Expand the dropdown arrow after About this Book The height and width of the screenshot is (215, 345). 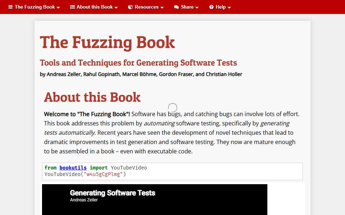(x=116, y=8)
